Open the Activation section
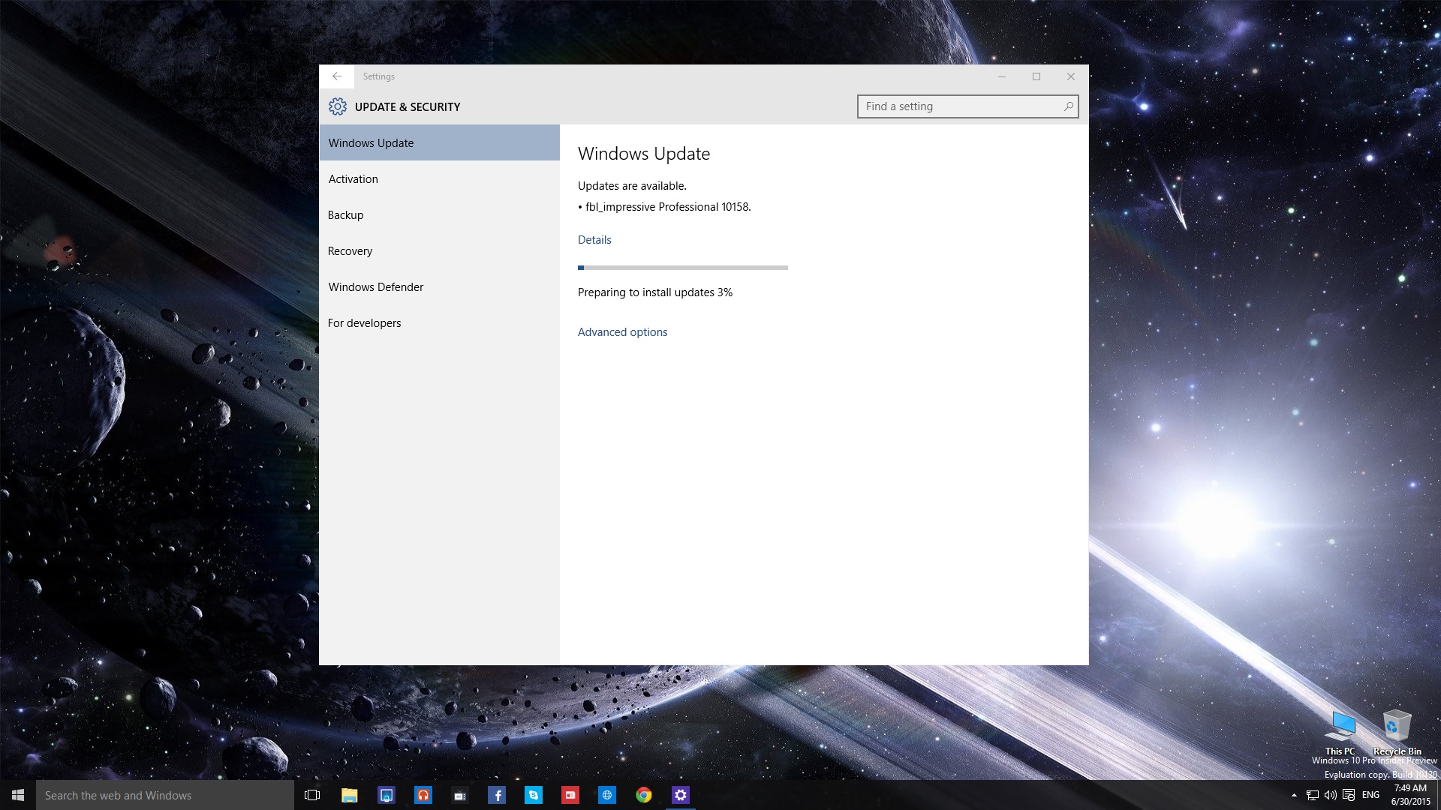The width and height of the screenshot is (1441, 810). [439, 178]
